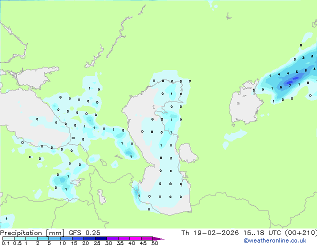Click the '15' legend label

pyautogui.click(x=74, y=243)
